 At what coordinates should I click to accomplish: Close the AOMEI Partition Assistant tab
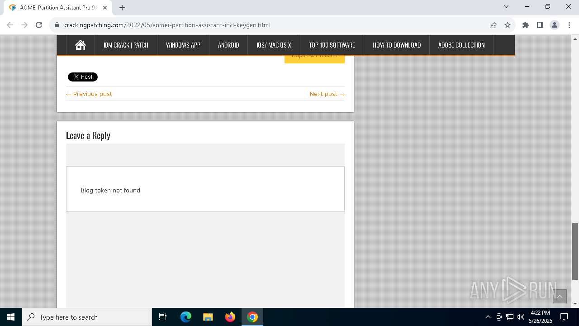pyautogui.click(x=105, y=7)
